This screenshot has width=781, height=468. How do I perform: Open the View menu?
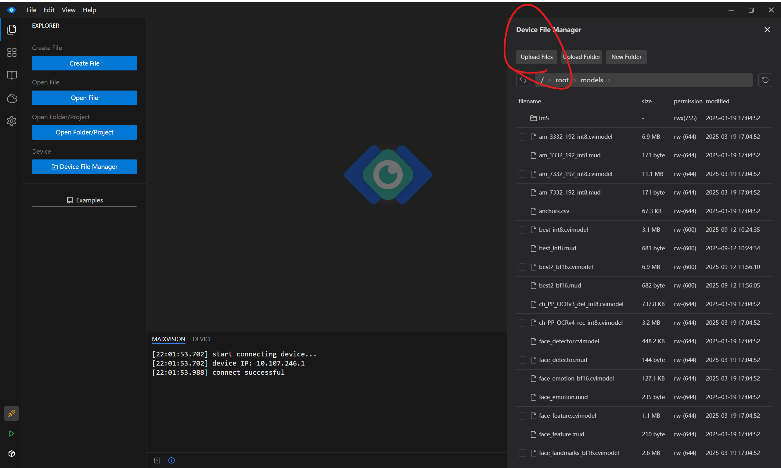[68, 10]
